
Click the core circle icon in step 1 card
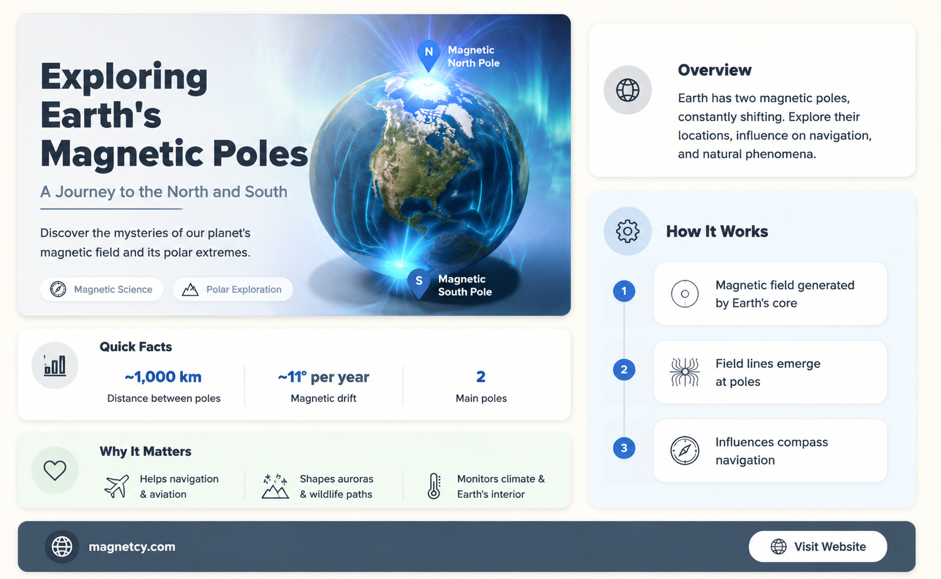click(x=685, y=294)
